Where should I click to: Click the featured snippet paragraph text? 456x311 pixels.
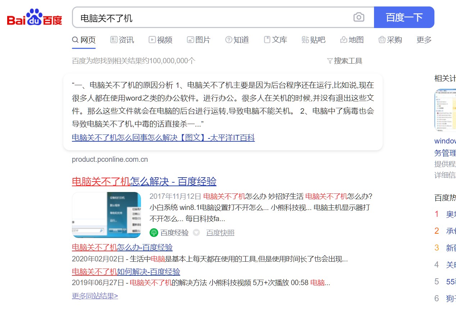pos(223,105)
